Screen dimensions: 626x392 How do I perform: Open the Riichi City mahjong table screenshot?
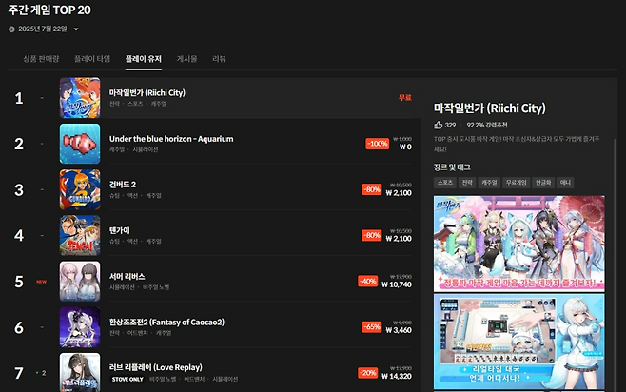(519, 343)
